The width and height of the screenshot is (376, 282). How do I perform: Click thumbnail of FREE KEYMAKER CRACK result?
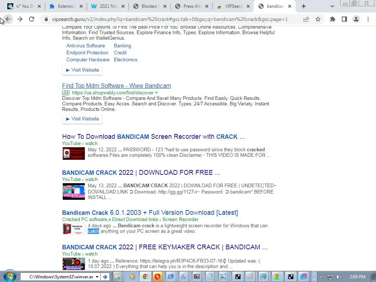tap(73, 264)
